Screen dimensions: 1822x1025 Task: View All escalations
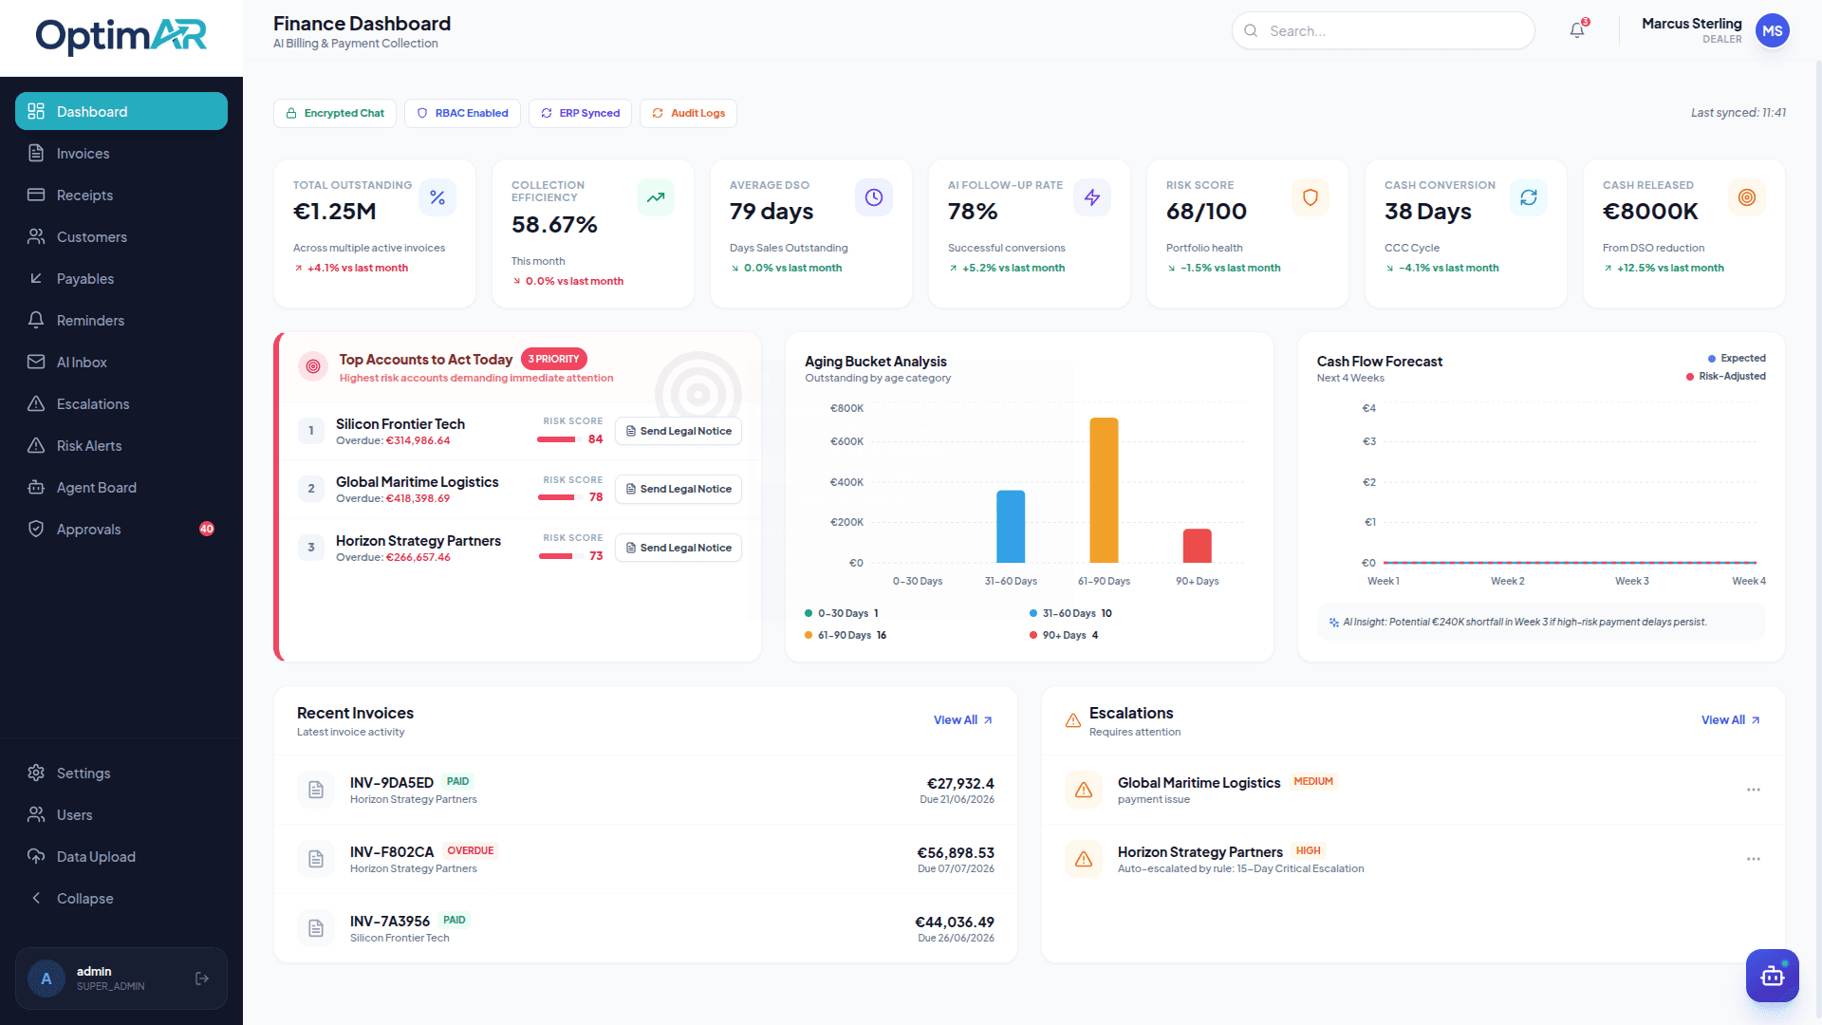pos(1730,720)
